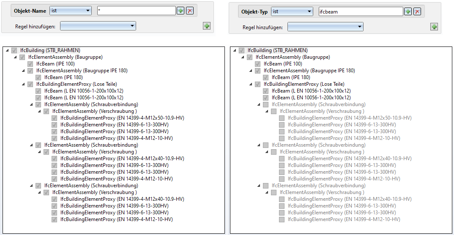Toggle IfcBuilding (STB_RAHMEN) checkbox in Objekt-Typ tree
Image resolution: width=454 pixels, height=235 pixels.
(x=241, y=50)
